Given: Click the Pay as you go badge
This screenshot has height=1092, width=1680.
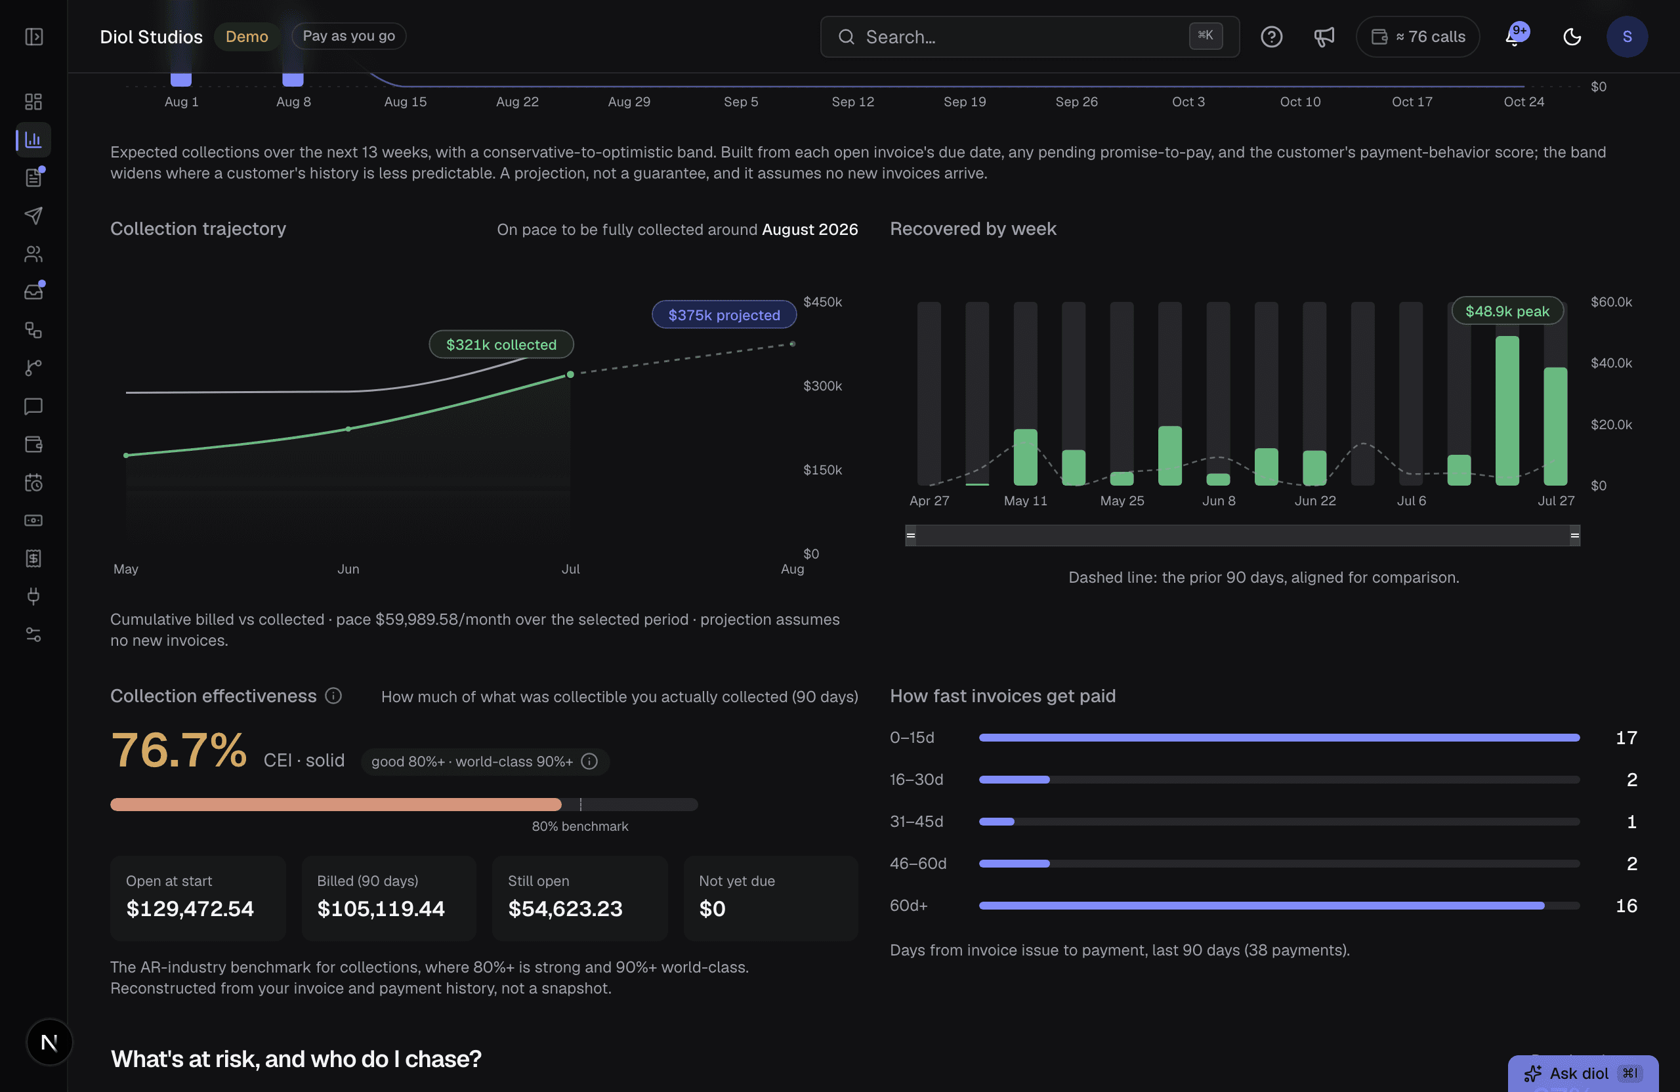Looking at the screenshot, I should click(348, 36).
